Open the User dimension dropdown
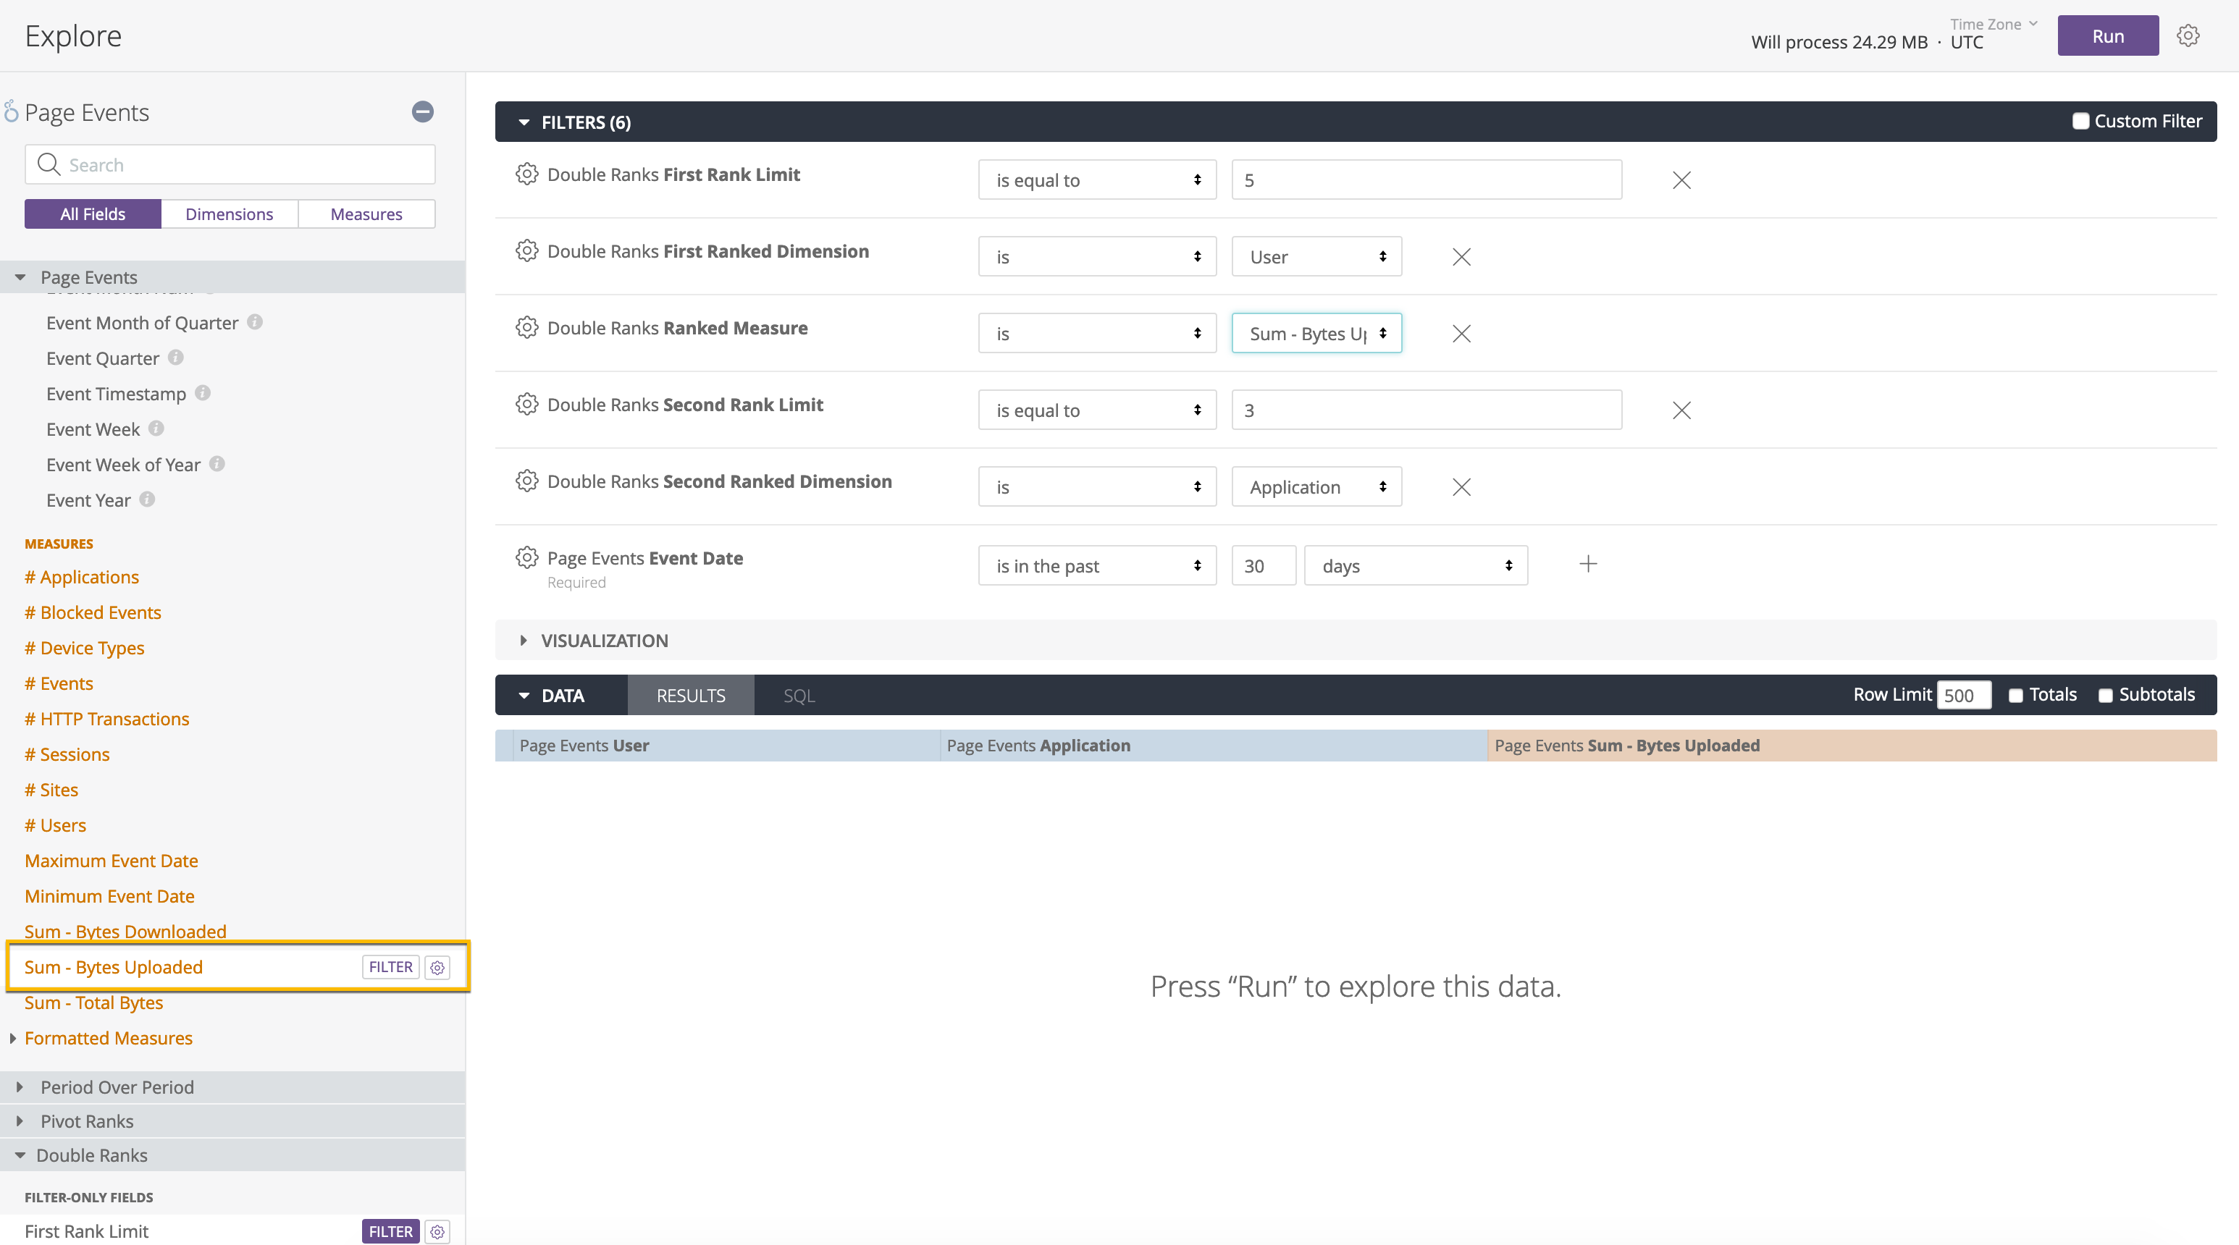 coord(1316,256)
